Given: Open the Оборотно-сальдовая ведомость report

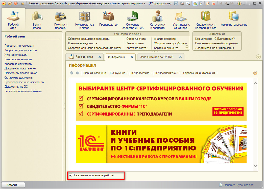Looking at the screenshot, I should [x=89, y=39].
